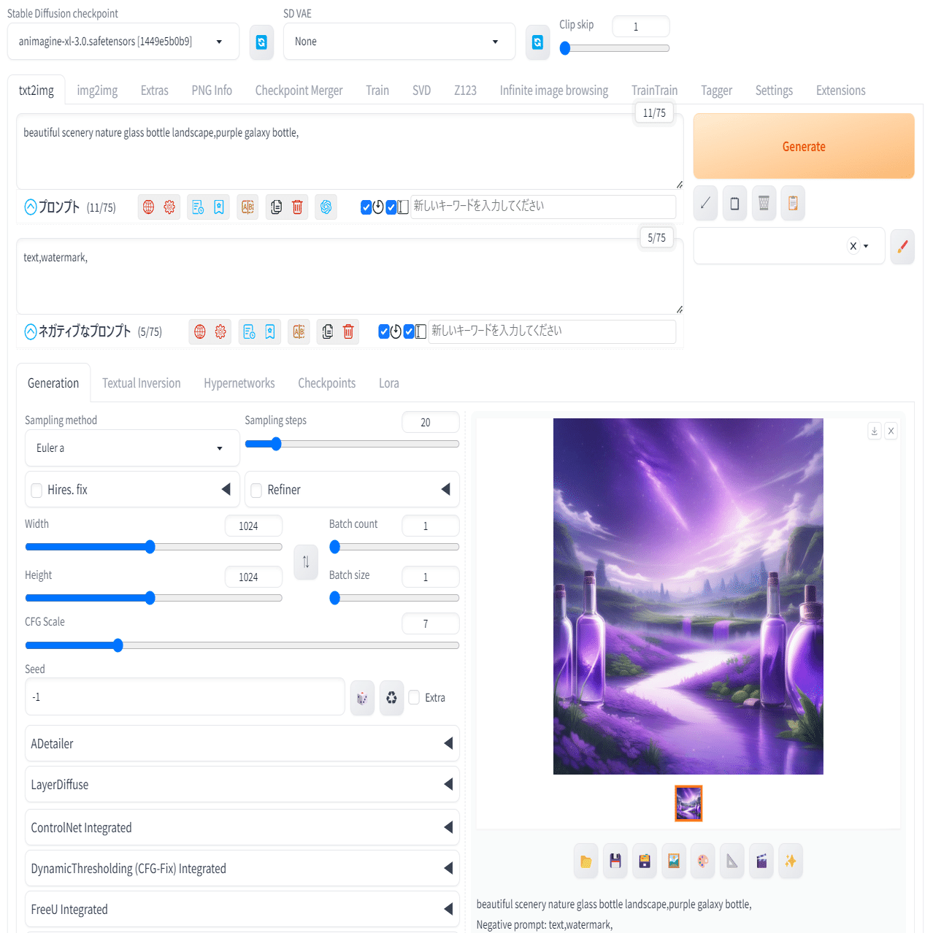Delete negative prompt with red trash icon
Image resolution: width=933 pixels, height=933 pixels.
[348, 332]
